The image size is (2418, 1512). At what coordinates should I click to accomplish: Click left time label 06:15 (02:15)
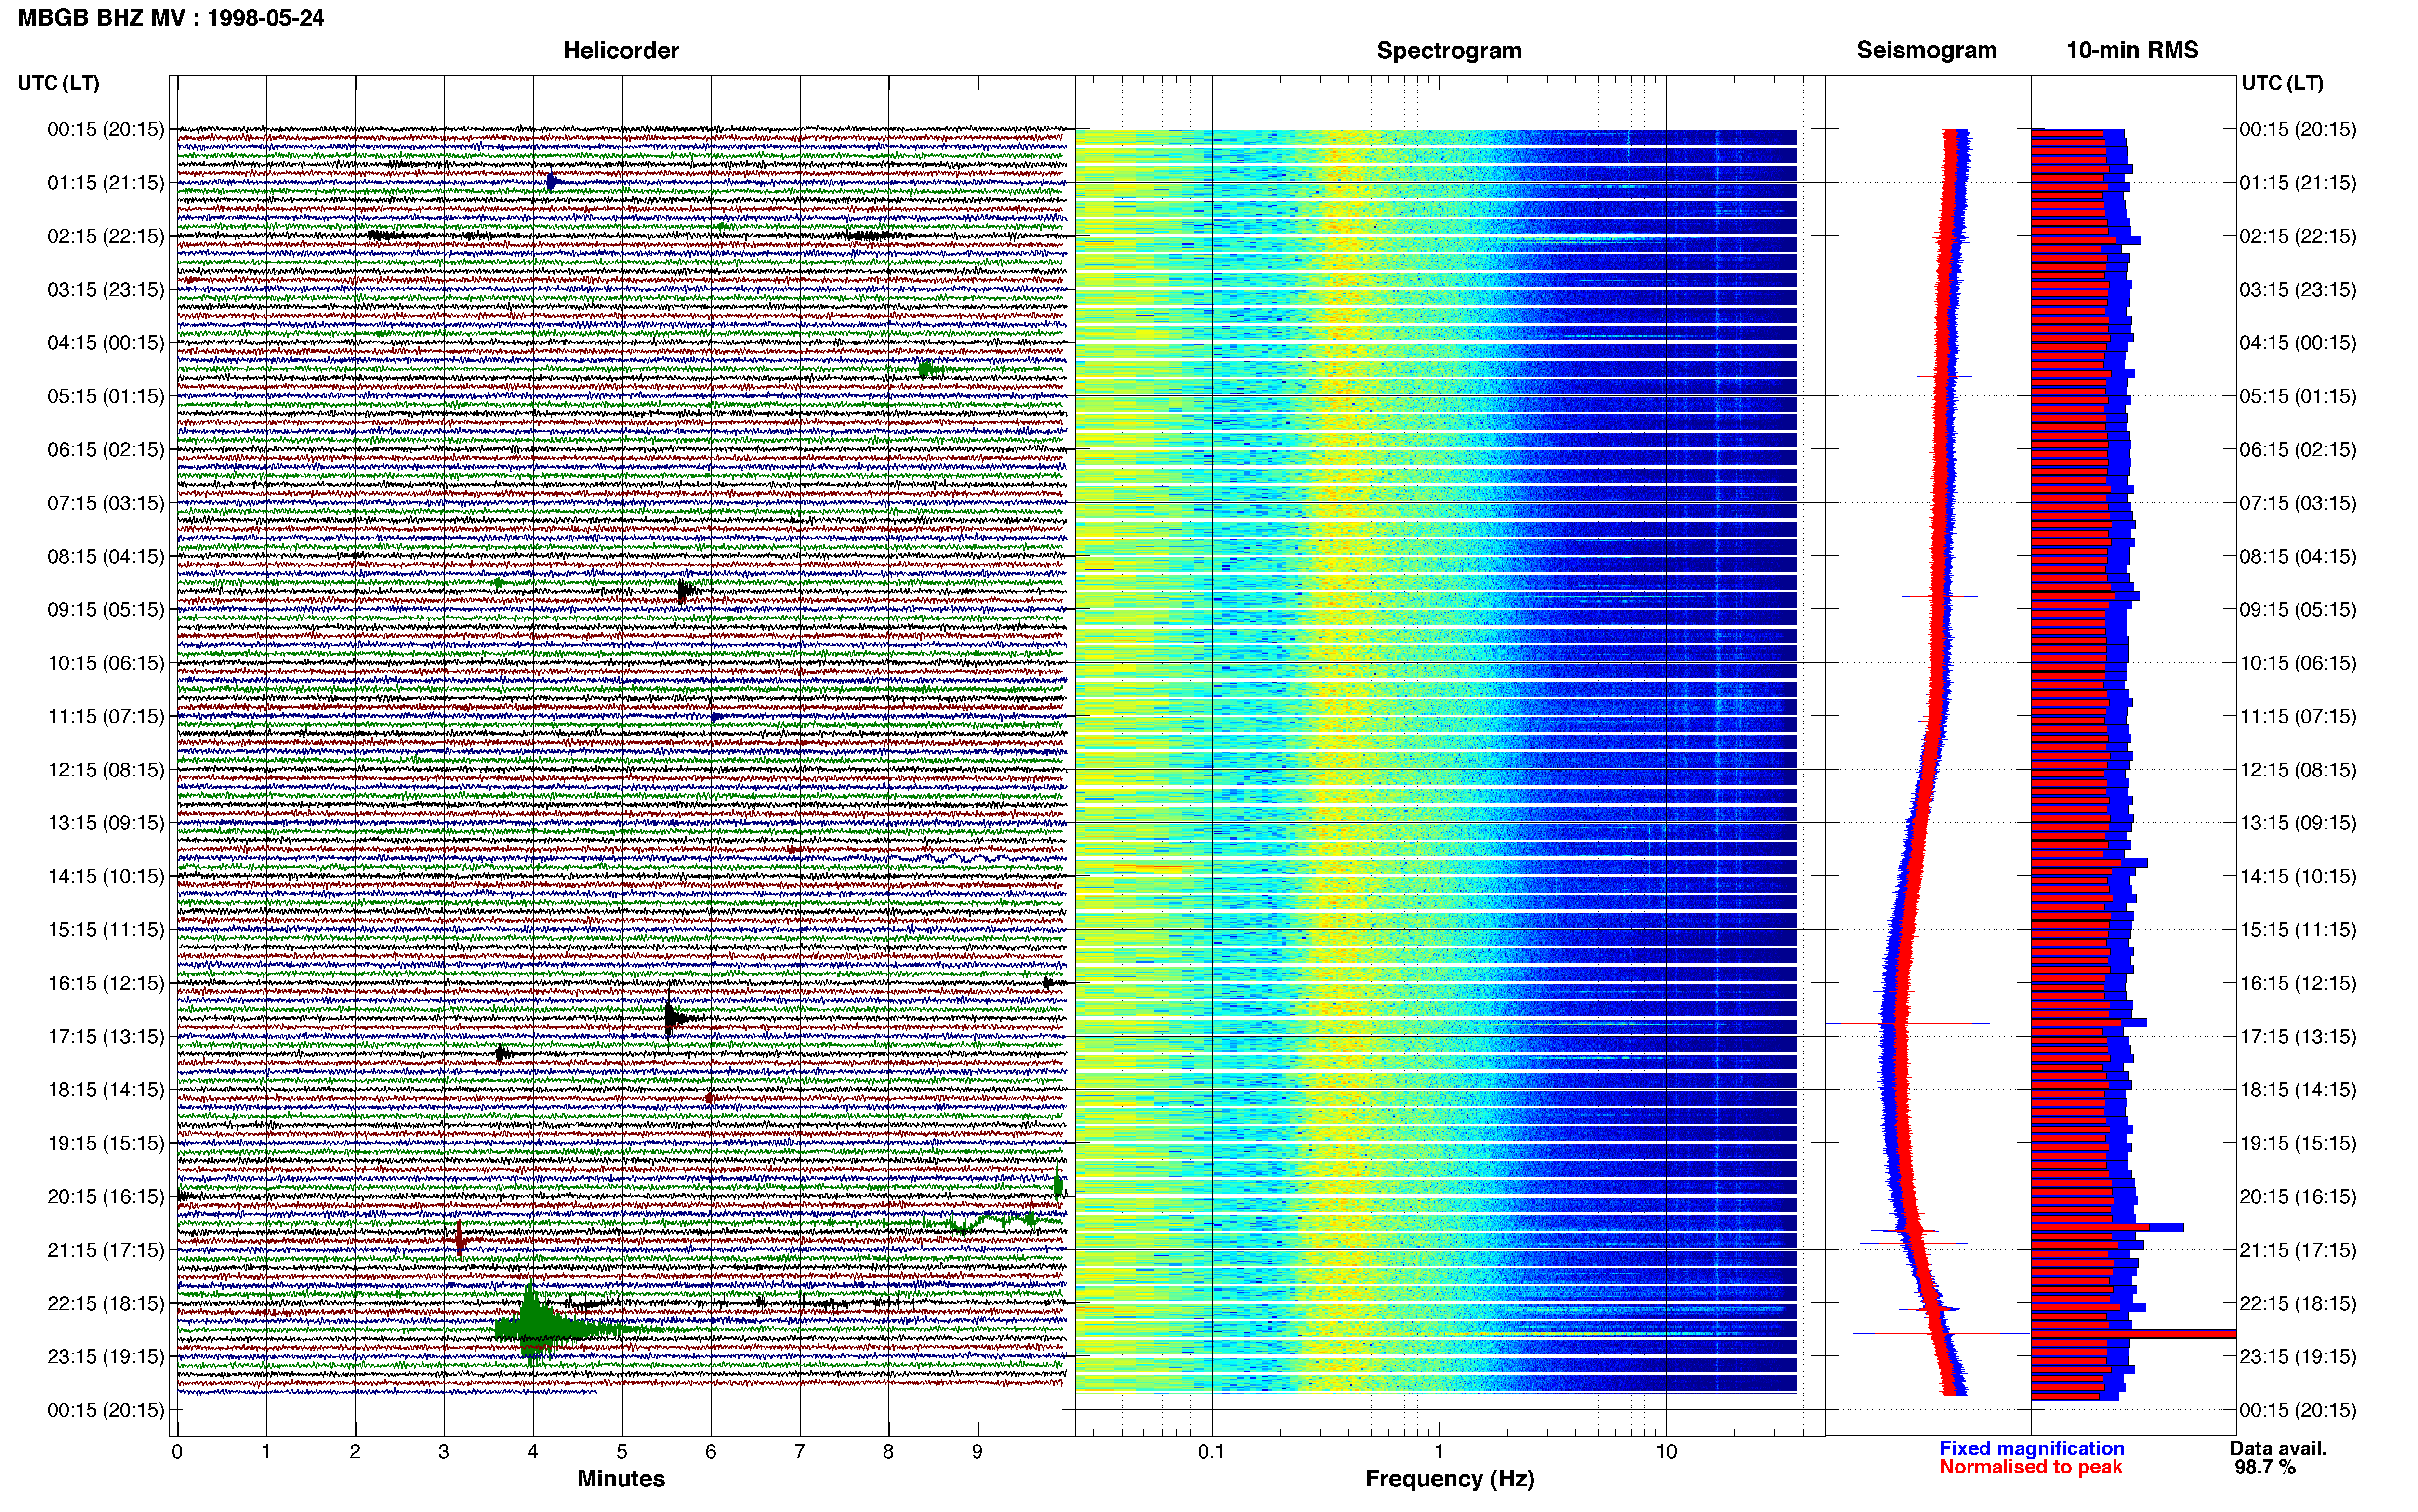click(x=106, y=449)
